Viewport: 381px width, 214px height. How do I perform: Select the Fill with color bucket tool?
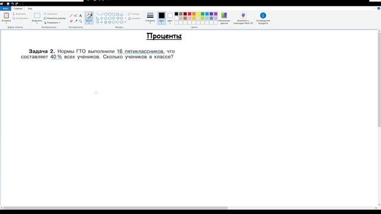click(x=76, y=16)
